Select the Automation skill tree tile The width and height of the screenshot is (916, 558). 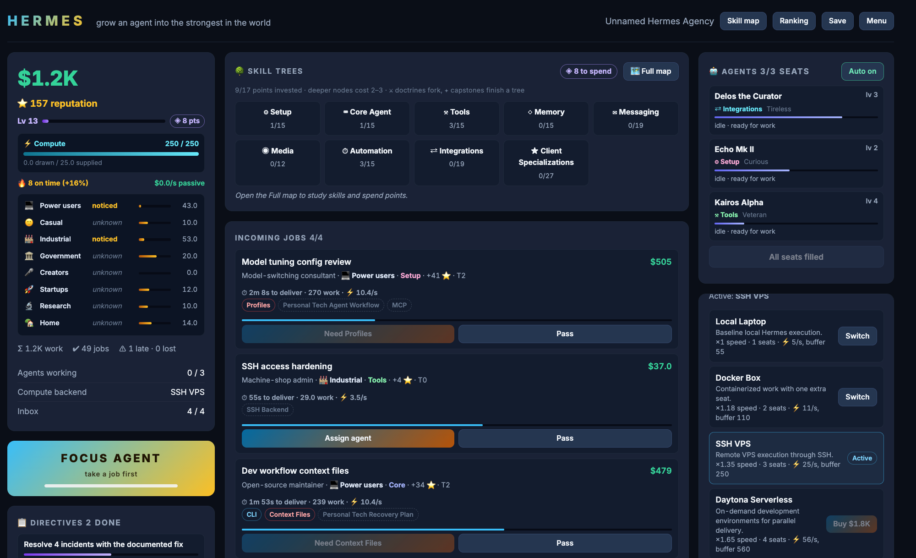pyautogui.click(x=367, y=163)
